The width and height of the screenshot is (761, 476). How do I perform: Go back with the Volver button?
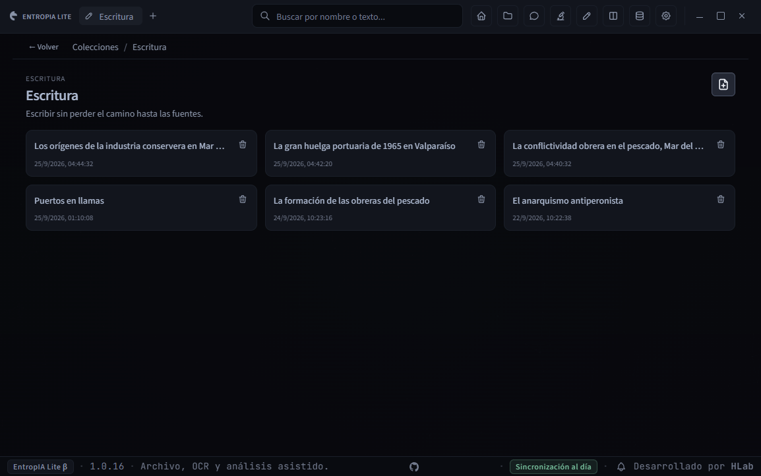point(44,47)
